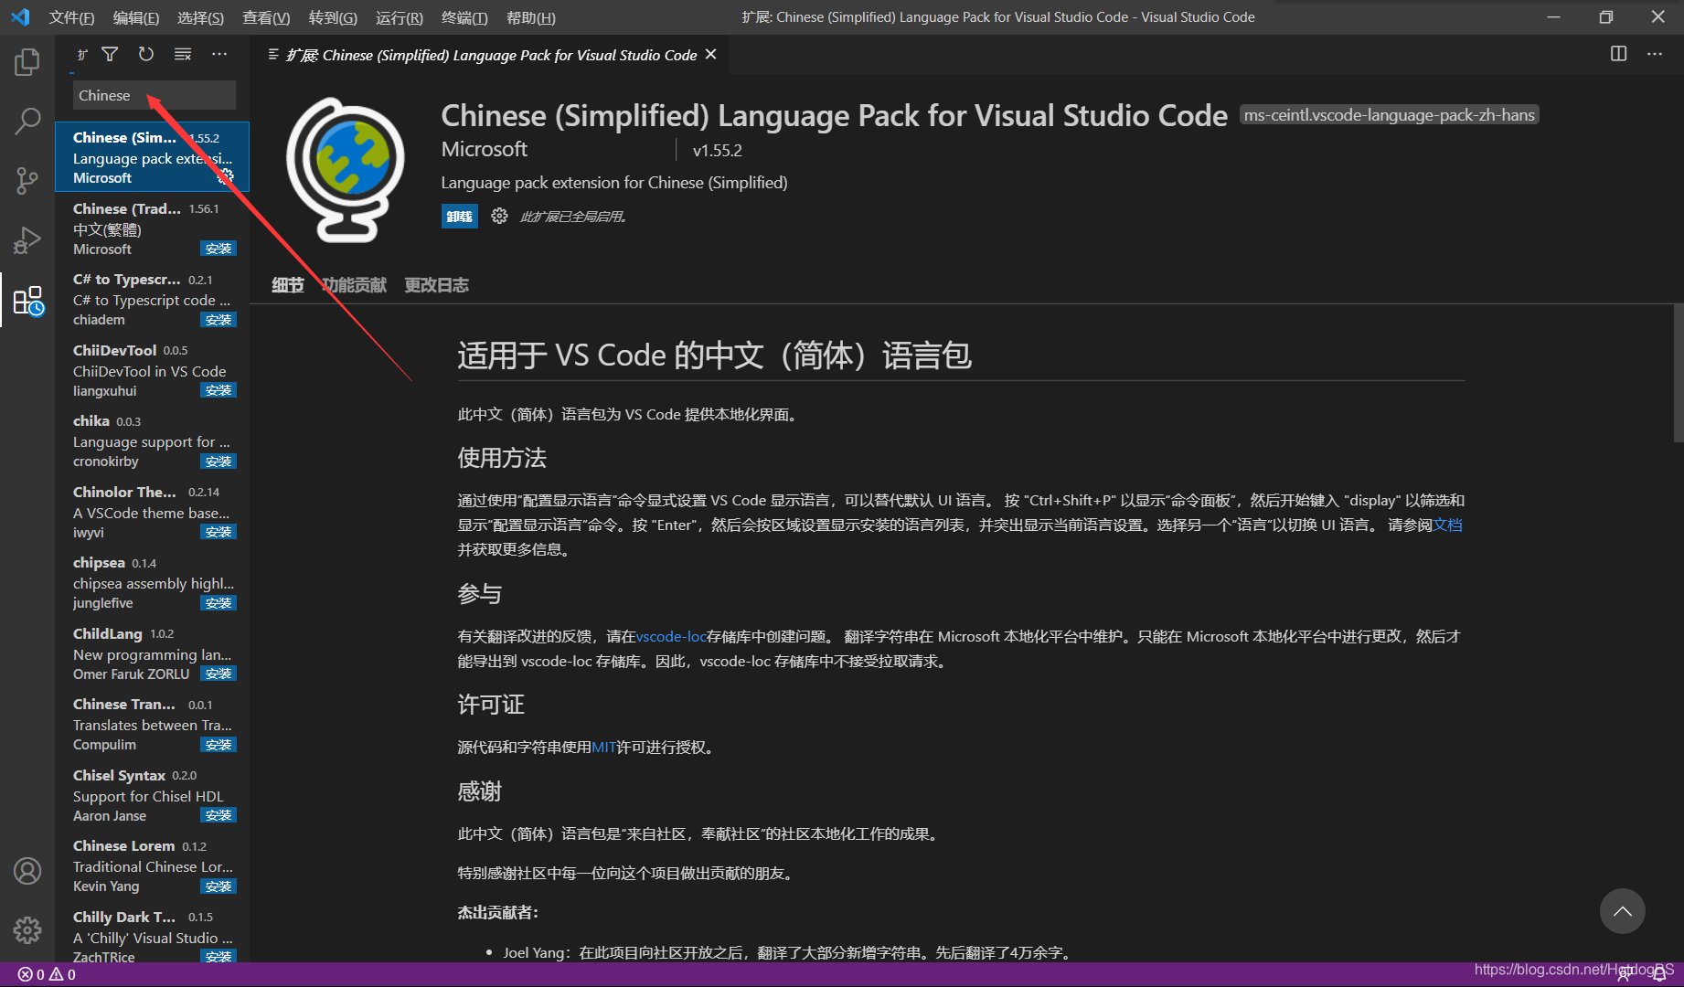Image resolution: width=1684 pixels, height=987 pixels.
Task: Install the chika extension
Action: tap(218, 462)
